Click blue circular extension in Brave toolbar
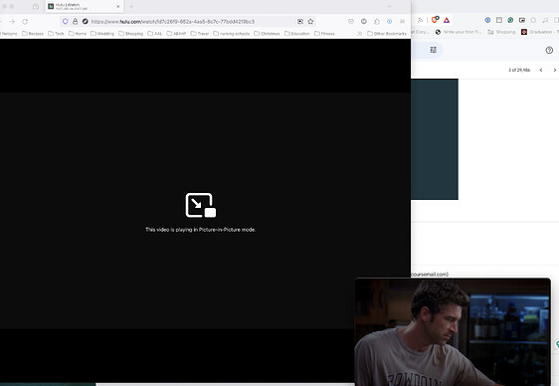Screen dimensions: 559x386 tap(487, 20)
